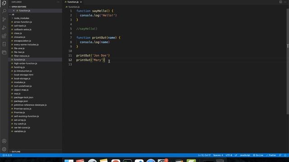Open call-back.js file
The width and height of the screenshot is (289, 162).
[x=20, y=26]
